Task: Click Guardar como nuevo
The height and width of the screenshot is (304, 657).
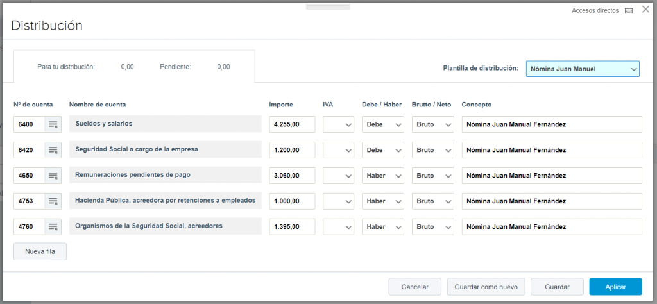Action: pos(486,287)
